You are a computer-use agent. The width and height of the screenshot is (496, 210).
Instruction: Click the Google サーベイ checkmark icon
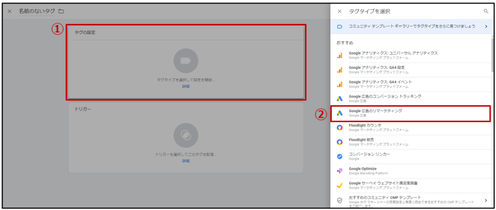pos(339,185)
